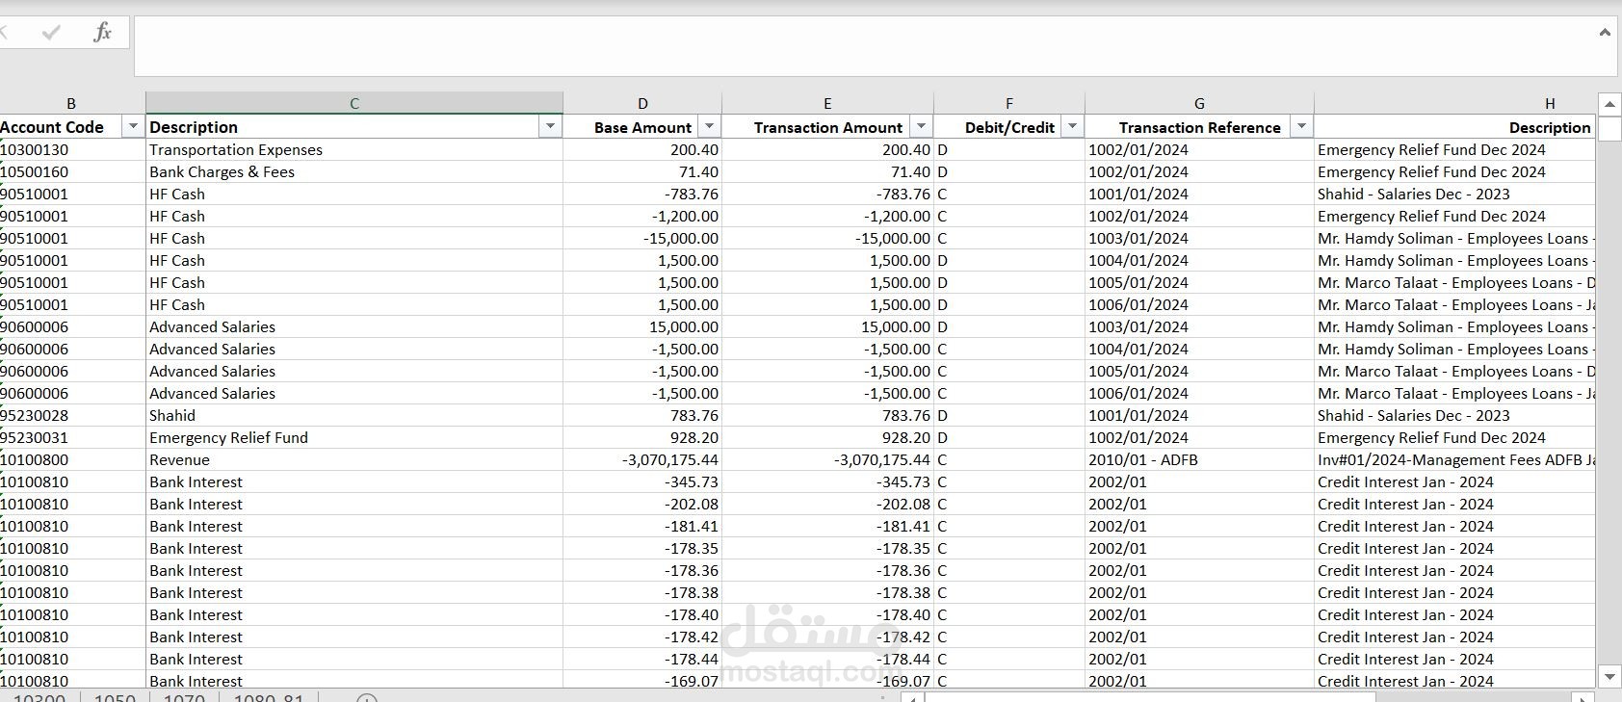The image size is (1622, 702).
Task: Switch to the 1050 sheet tab
Action: point(115,697)
